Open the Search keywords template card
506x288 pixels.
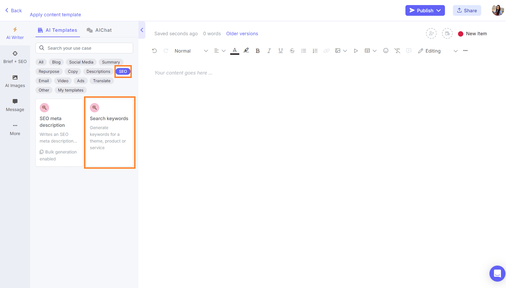(109, 133)
